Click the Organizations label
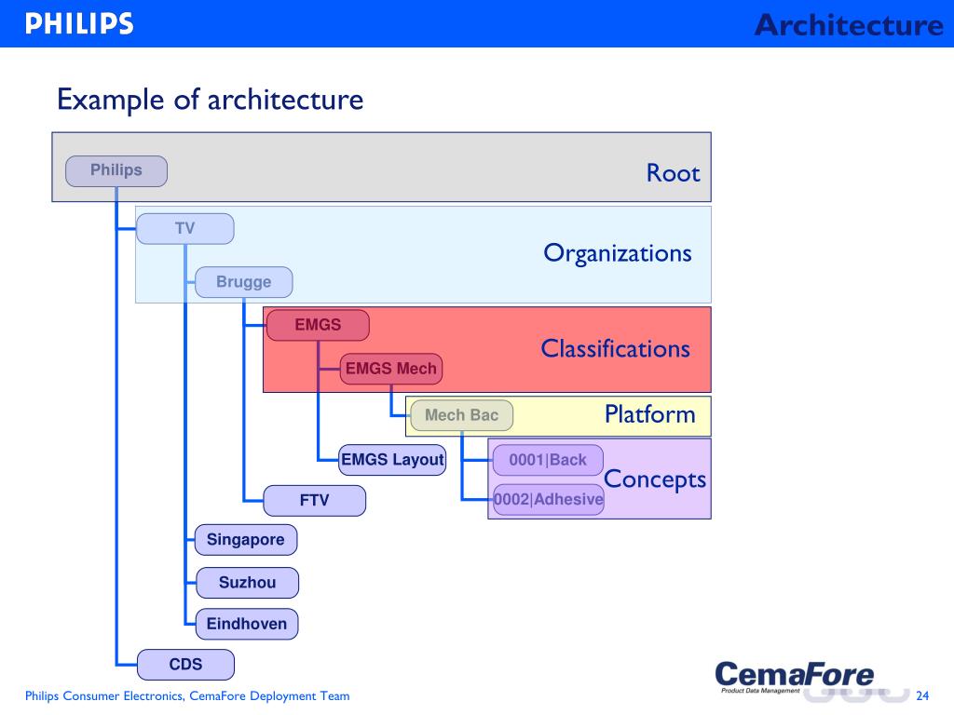Viewport: 954px width, 715px height. pyautogui.click(x=618, y=253)
